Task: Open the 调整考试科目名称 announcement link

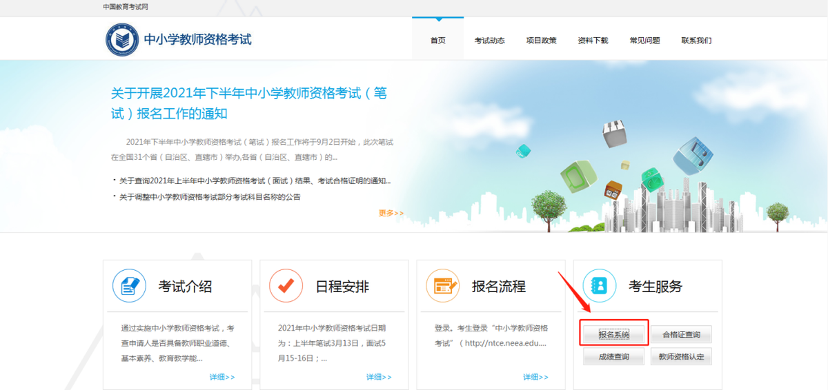Action: (x=210, y=196)
